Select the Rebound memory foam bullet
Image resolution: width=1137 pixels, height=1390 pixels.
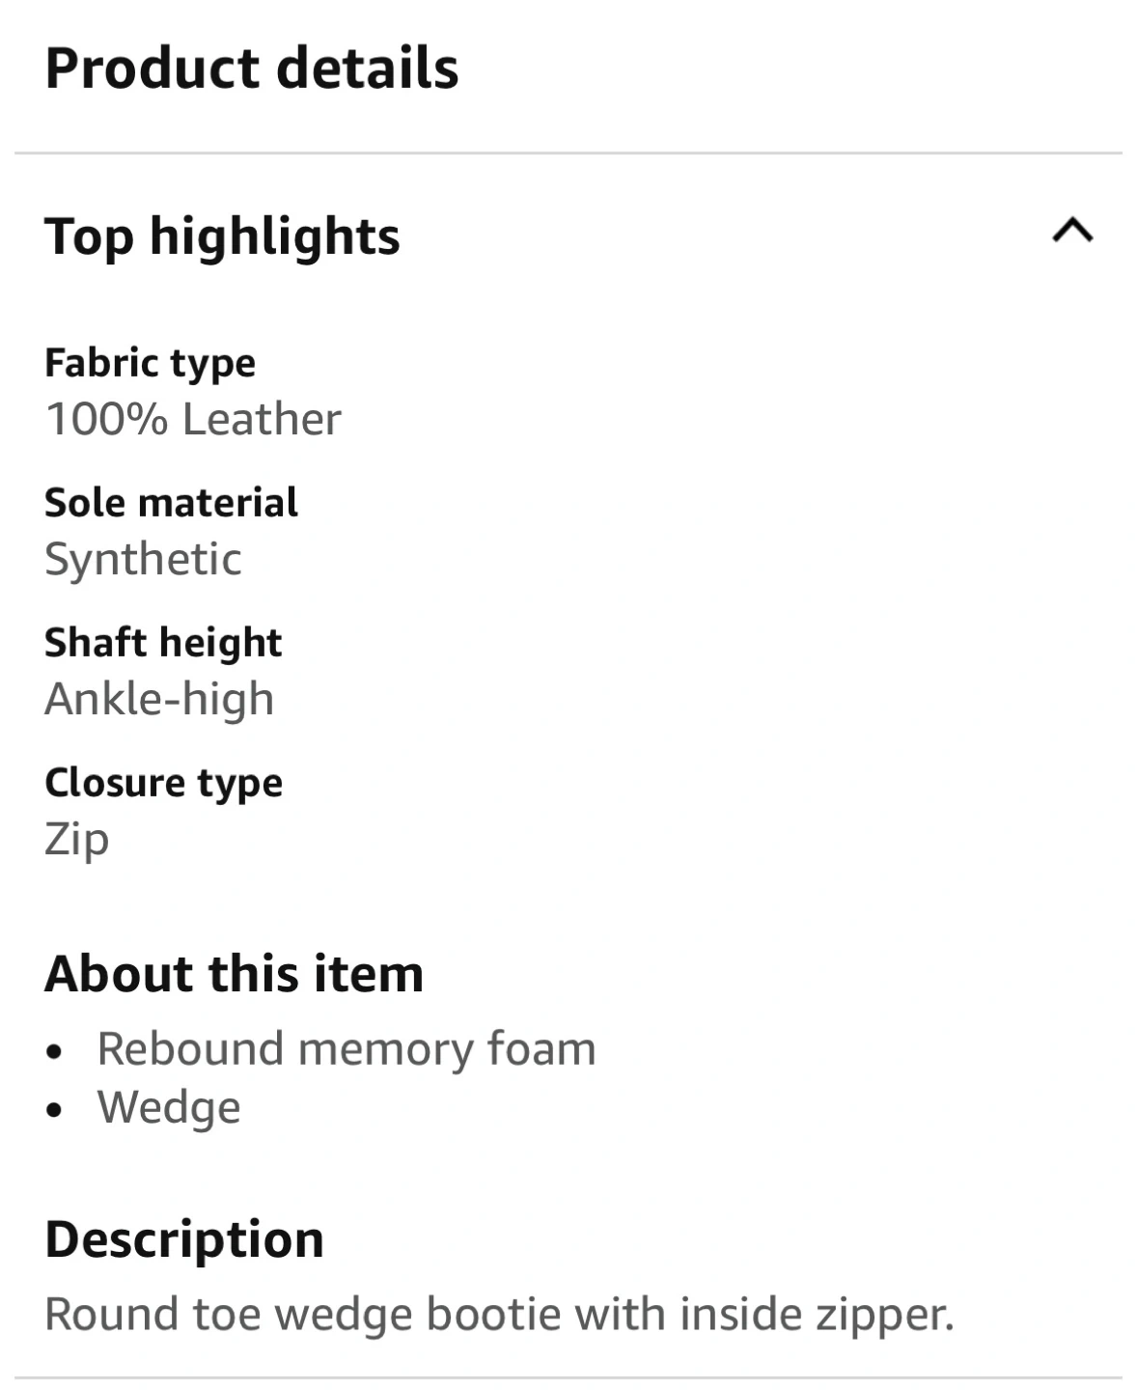pyautogui.click(x=347, y=1049)
